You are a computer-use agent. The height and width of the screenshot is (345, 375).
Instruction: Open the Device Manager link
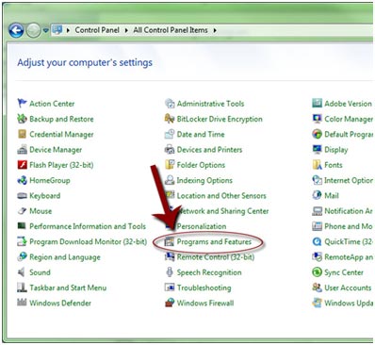click(56, 150)
